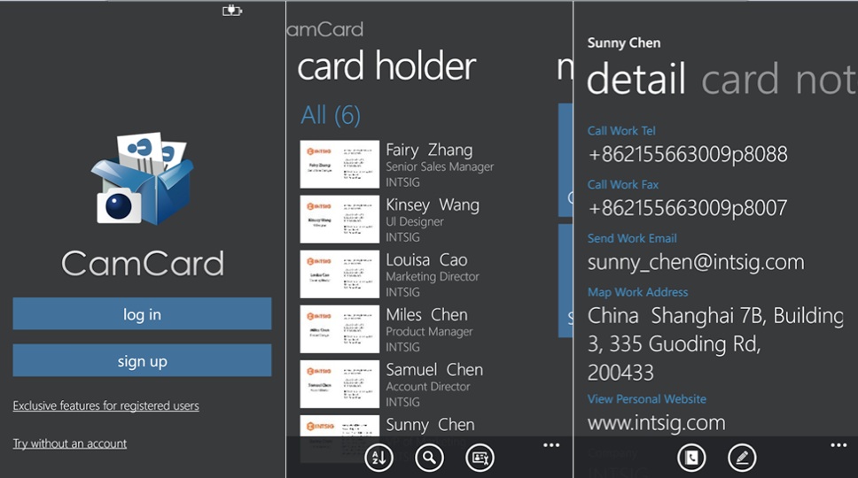Image resolution: width=858 pixels, height=478 pixels.
Task: Open Exclusive features for registered users link
Action: click(106, 406)
